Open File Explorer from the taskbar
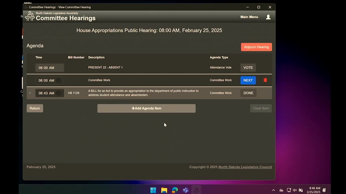Image resolution: width=346 pixels, height=194 pixels. coord(164,190)
